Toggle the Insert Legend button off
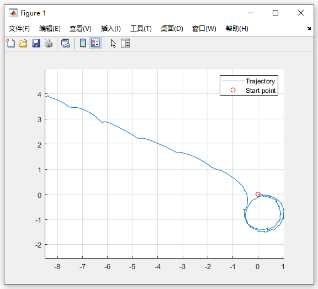The width and height of the screenshot is (318, 289). click(96, 43)
